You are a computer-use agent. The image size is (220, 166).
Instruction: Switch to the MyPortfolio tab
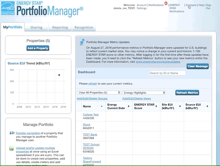pos(13,27)
